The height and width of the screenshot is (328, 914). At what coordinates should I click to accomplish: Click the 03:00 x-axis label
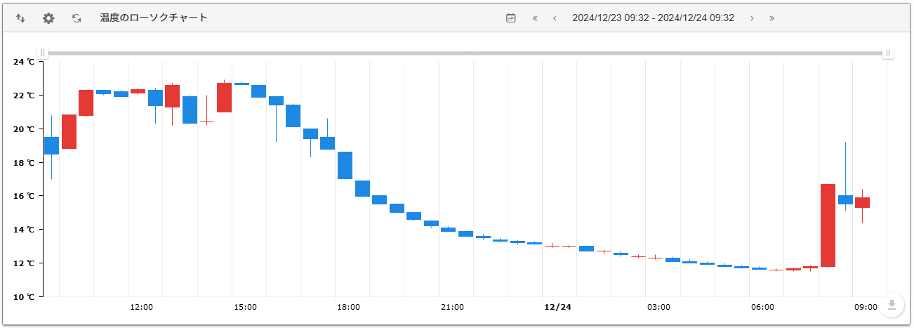pyautogui.click(x=658, y=307)
